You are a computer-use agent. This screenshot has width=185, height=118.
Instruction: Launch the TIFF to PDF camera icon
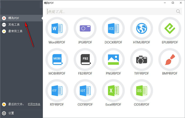click(142, 60)
